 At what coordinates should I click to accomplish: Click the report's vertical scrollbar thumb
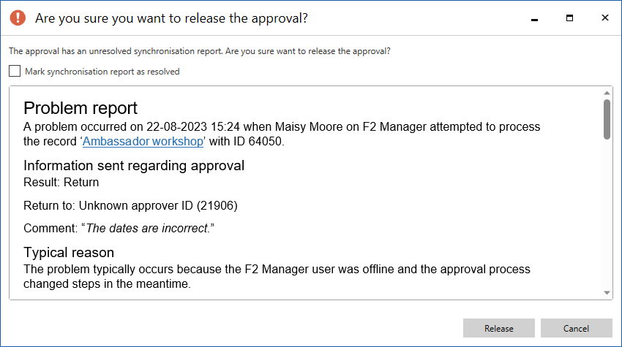click(x=607, y=119)
